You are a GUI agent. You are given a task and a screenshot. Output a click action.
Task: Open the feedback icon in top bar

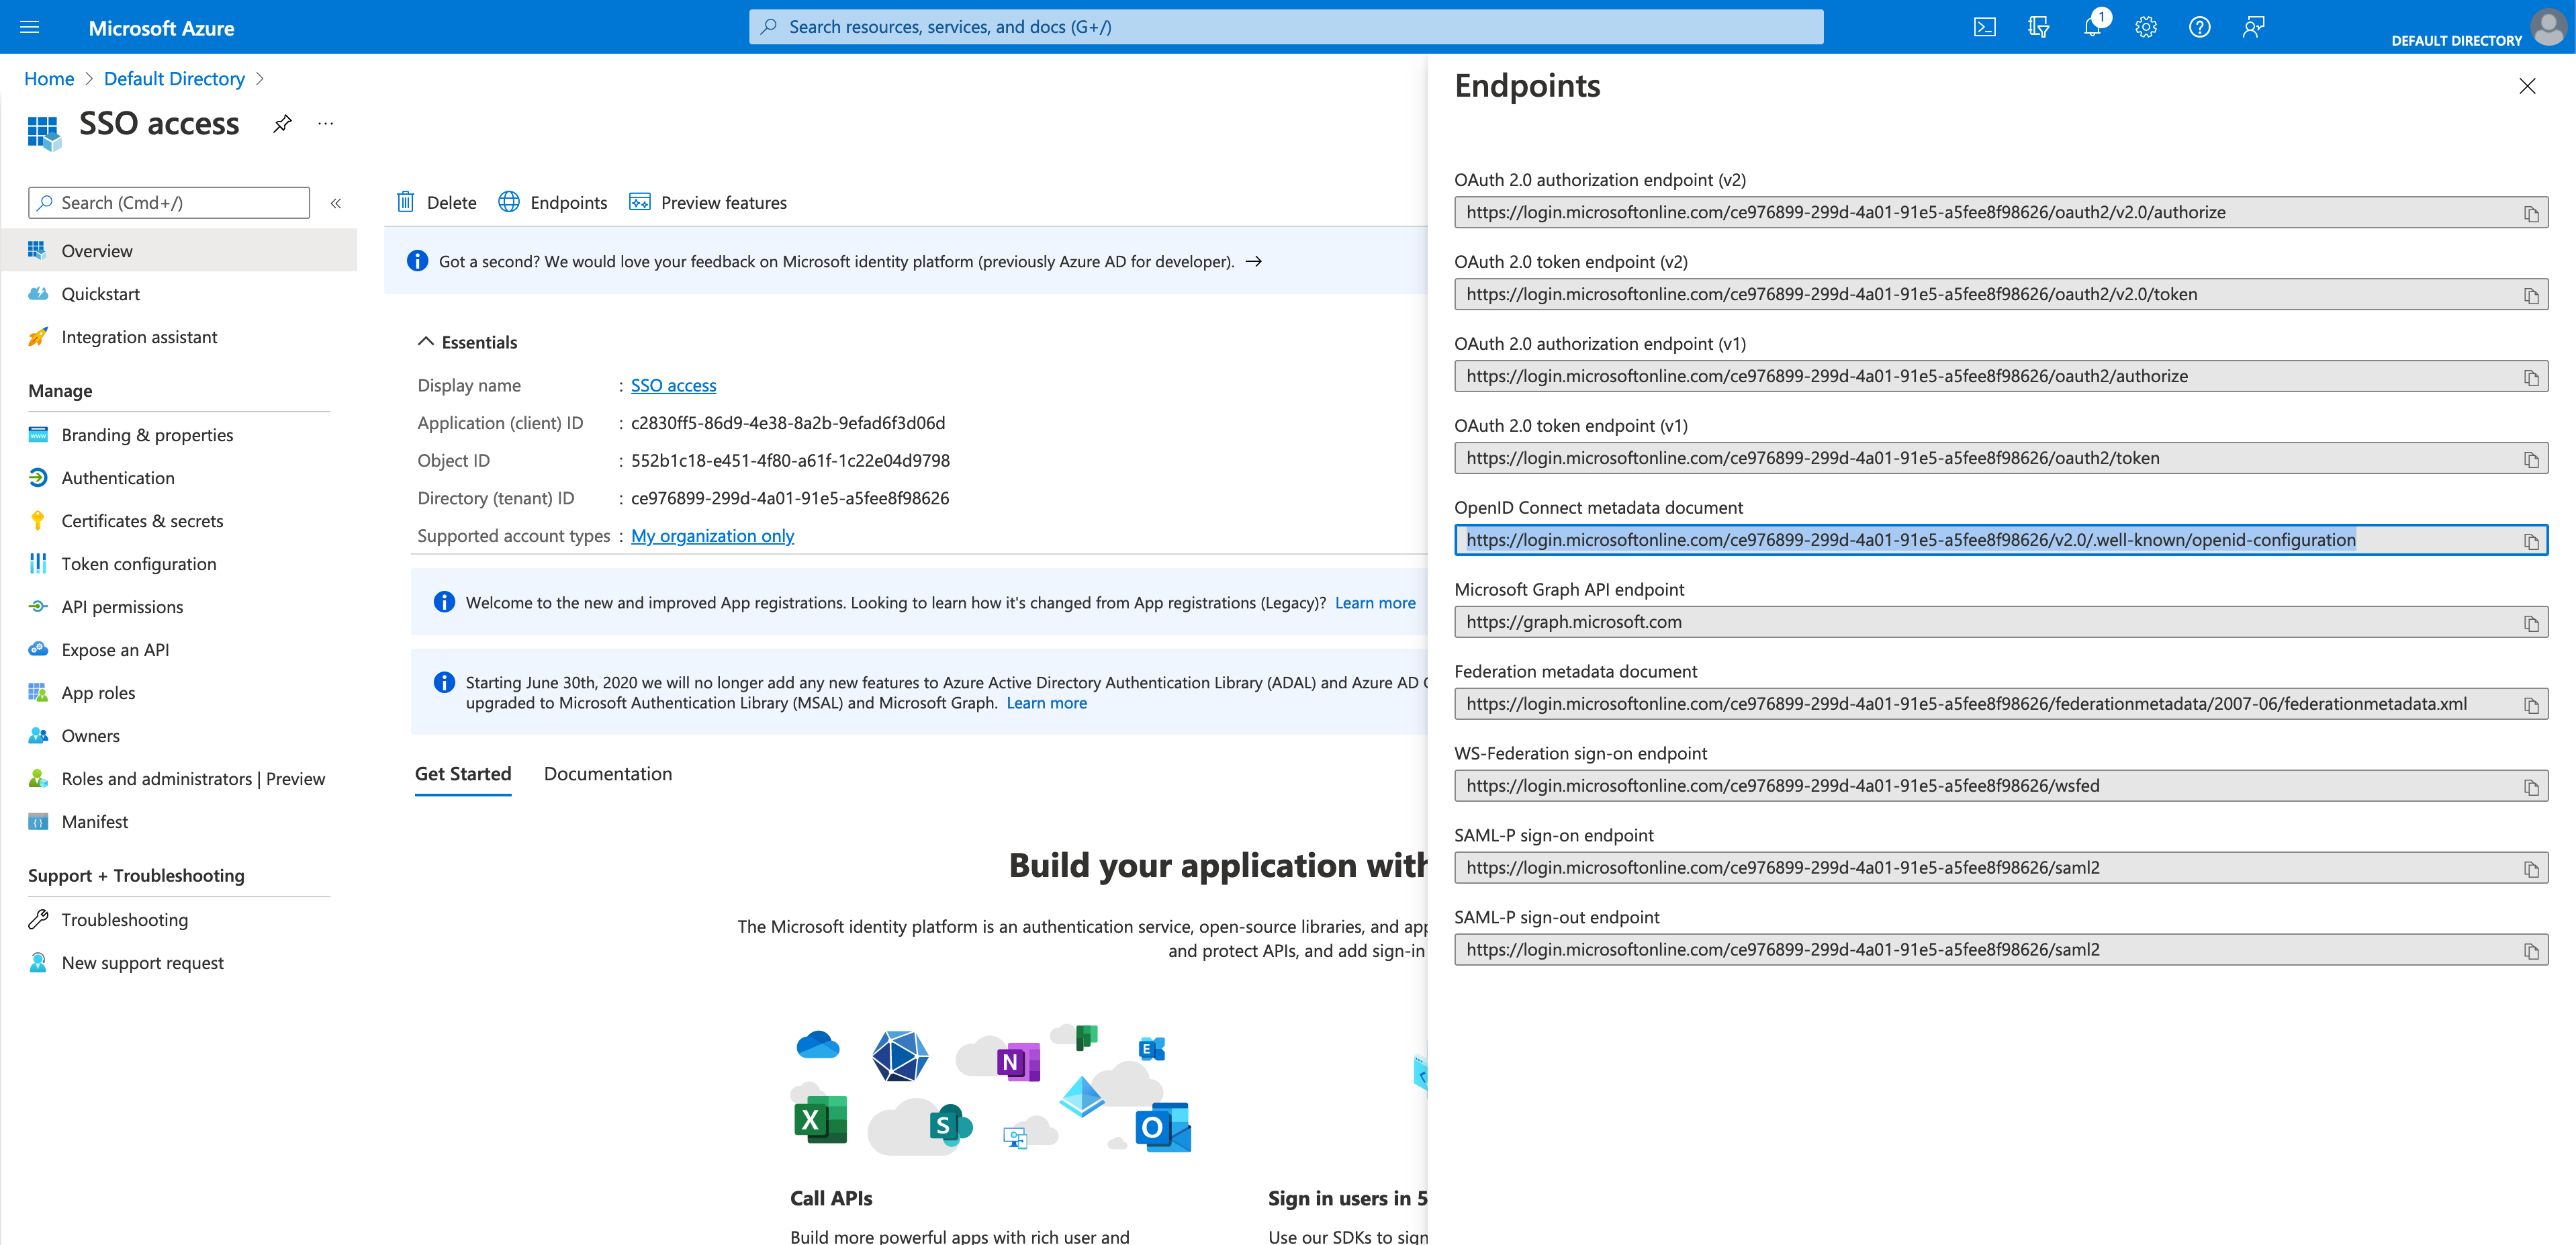point(2253,27)
